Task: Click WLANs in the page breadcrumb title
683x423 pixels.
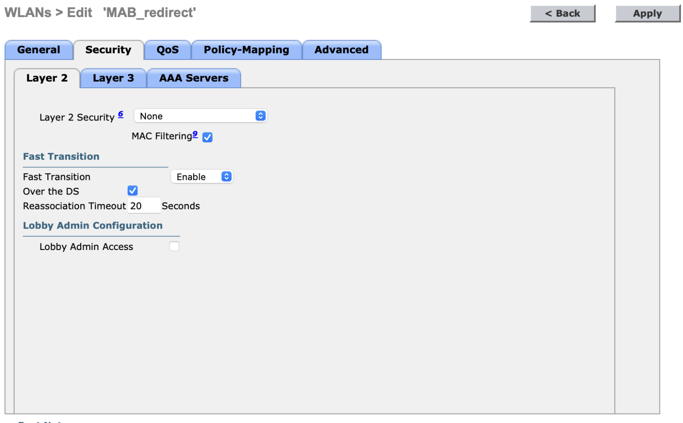Action: click(x=28, y=13)
